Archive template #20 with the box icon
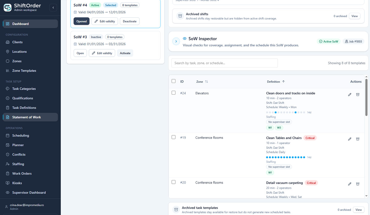The width and height of the screenshot is (370, 215). coord(358,184)
